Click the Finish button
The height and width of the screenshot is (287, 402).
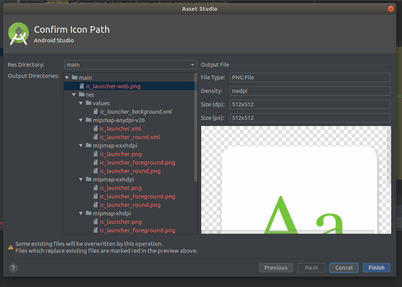click(x=376, y=267)
